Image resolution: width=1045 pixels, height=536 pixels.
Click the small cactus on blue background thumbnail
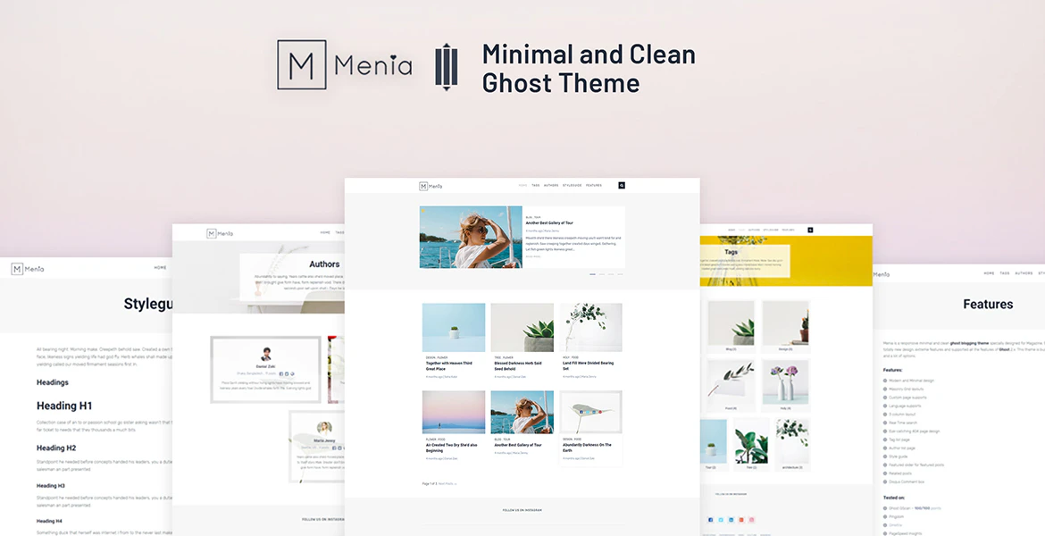454,327
